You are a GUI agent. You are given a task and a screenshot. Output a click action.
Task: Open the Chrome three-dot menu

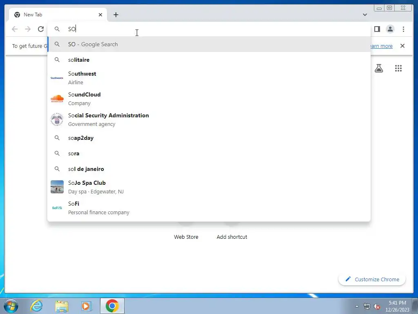click(403, 29)
